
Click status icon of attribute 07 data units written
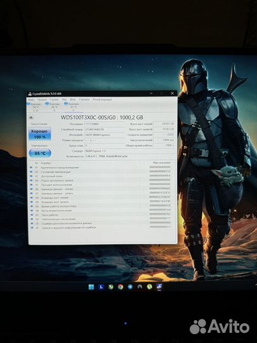pos(31,193)
